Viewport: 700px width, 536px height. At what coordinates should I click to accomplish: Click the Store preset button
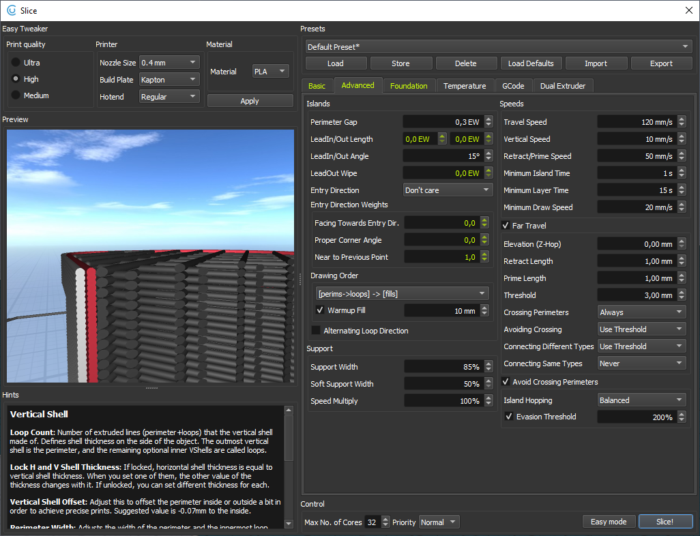[x=400, y=63]
